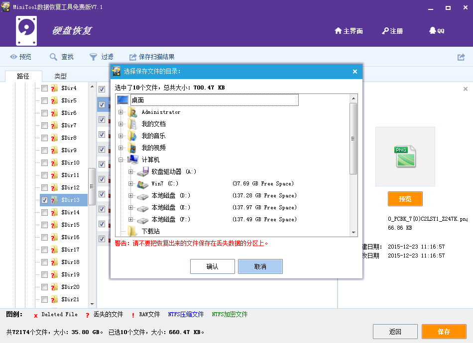
Task: Click the PNG file thumbnail preview
Action: pyautogui.click(x=405, y=156)
